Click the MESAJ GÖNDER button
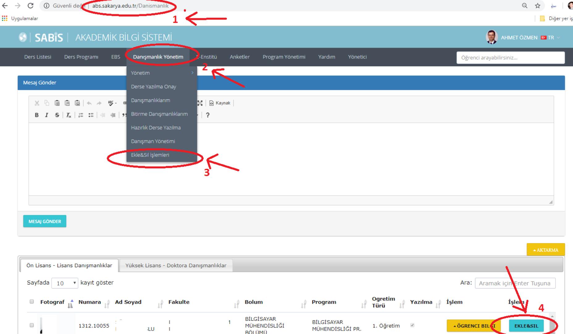 [x=45, y=221]
